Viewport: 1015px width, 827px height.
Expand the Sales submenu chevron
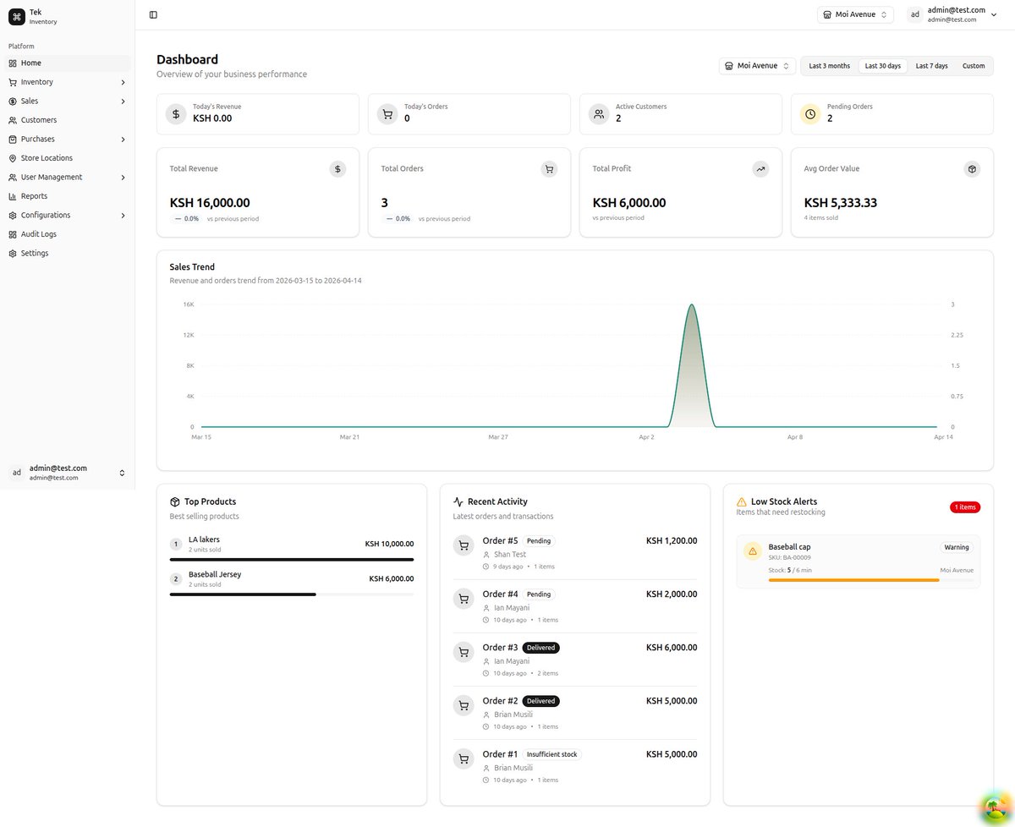(123, 101)
